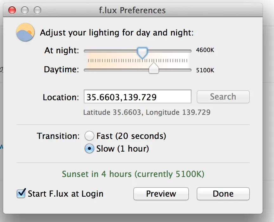This screenshot has width=274, height=222.
Task: Click the Preview button
Action: tap(161, 193)
